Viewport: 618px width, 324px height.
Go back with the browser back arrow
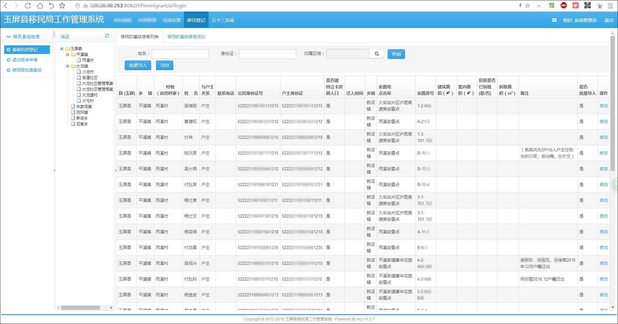tap(6, 6)
